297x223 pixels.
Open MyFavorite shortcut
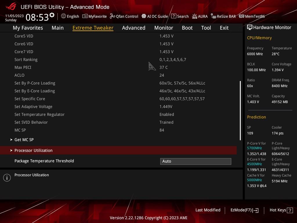(x=95, y=16)
